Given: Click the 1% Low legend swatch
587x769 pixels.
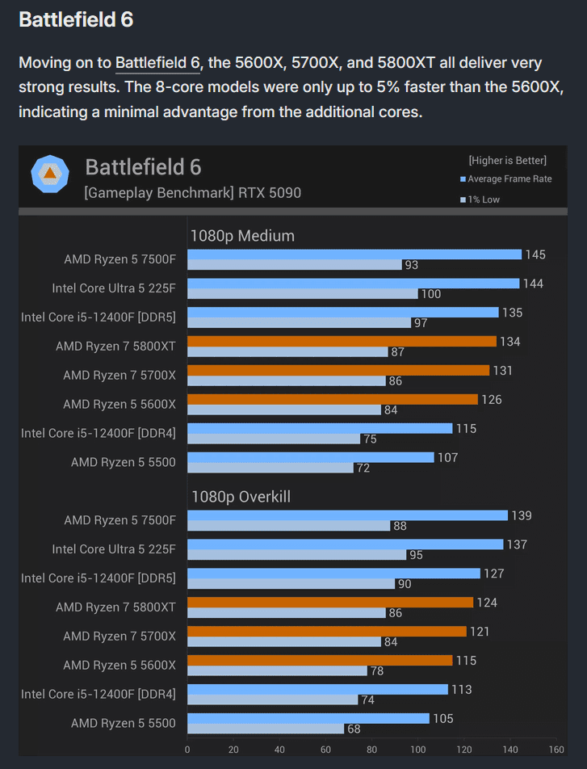Looking at the screenshot, I should tap(463, 200).
